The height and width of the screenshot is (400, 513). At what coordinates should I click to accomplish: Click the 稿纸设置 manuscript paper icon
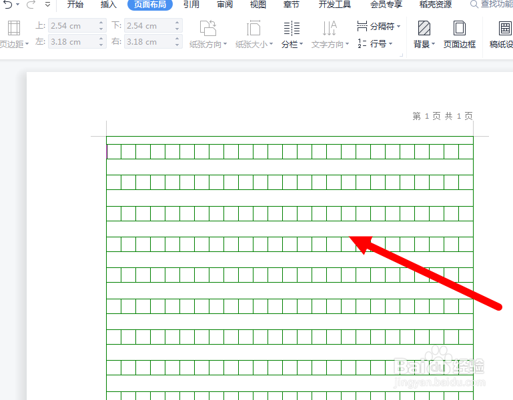[x=505, y=28]
